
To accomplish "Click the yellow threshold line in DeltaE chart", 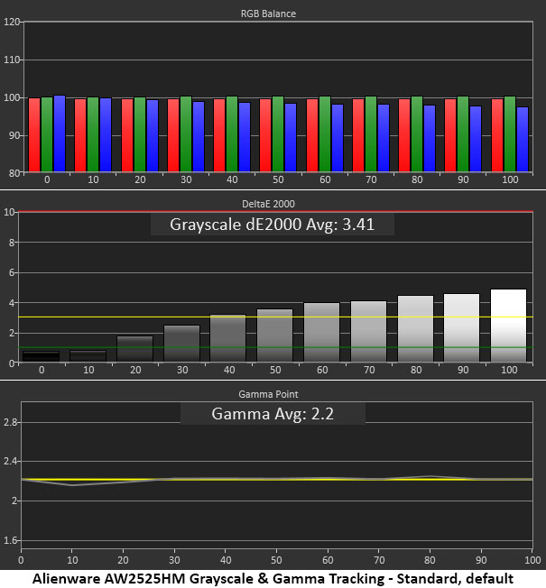I will [275, 317].
